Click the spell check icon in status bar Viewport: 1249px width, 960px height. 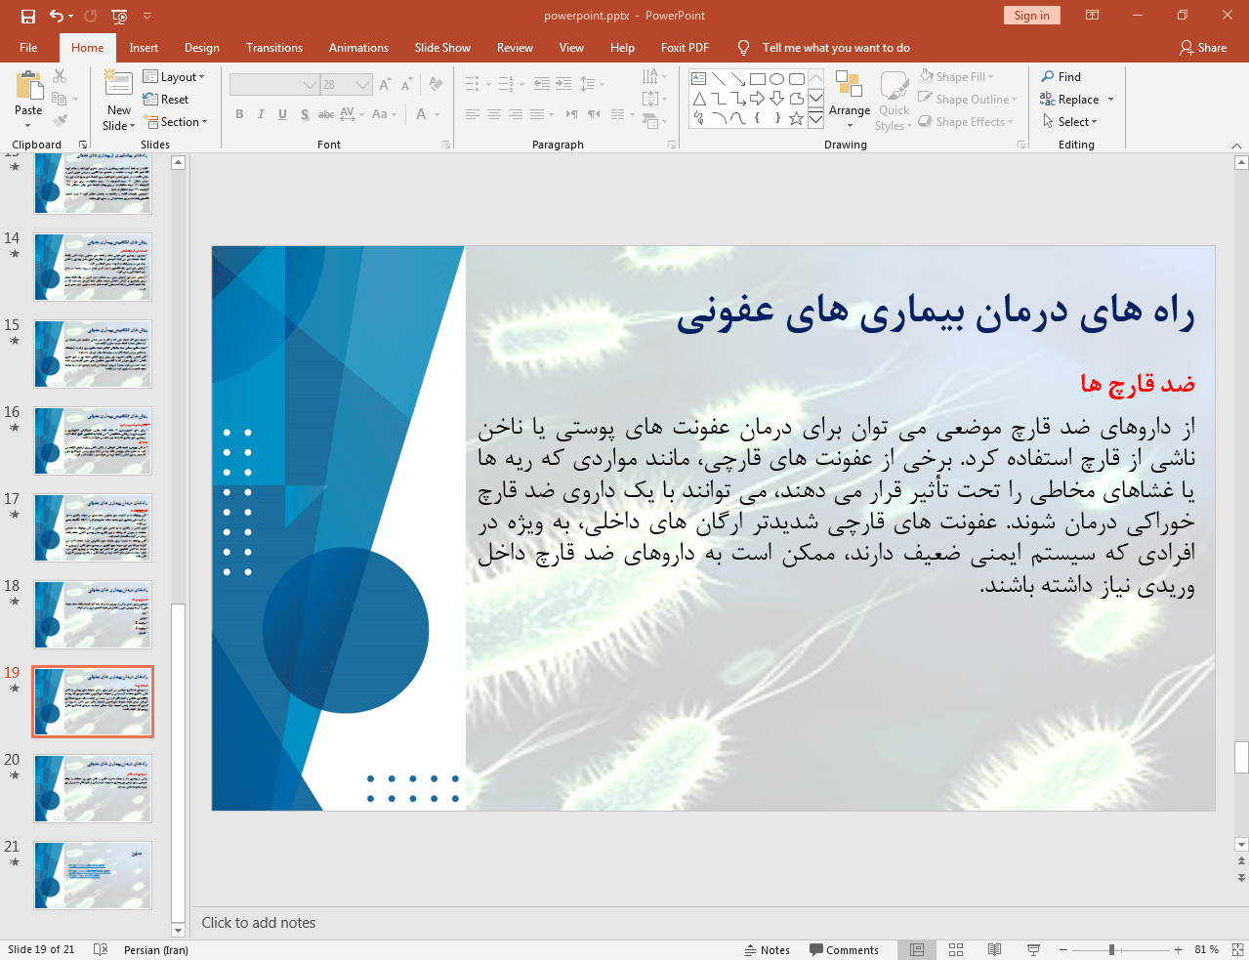100,949
